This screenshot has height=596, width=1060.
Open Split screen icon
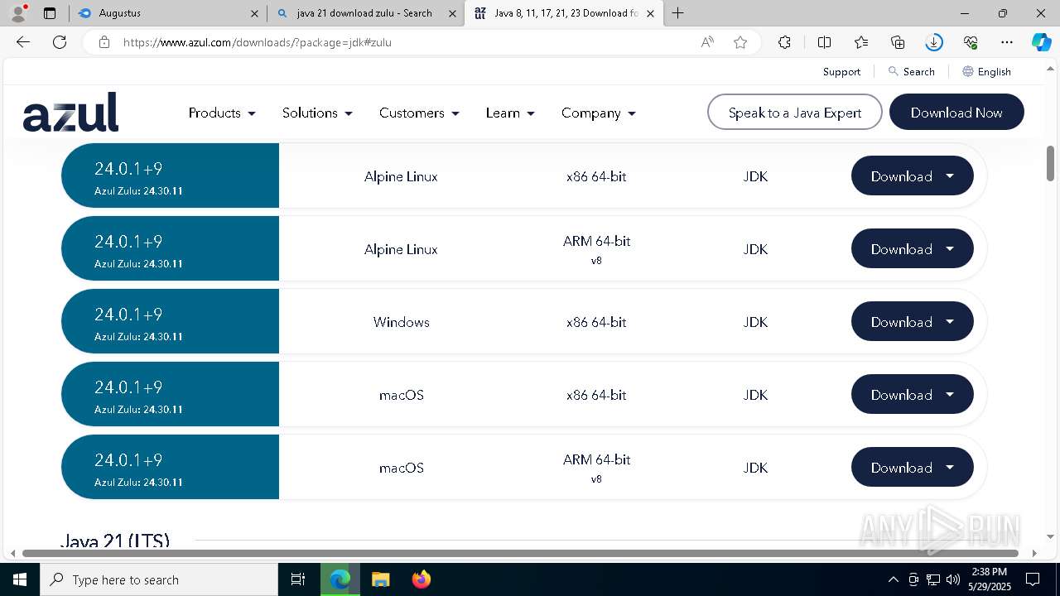click(824, 42)
